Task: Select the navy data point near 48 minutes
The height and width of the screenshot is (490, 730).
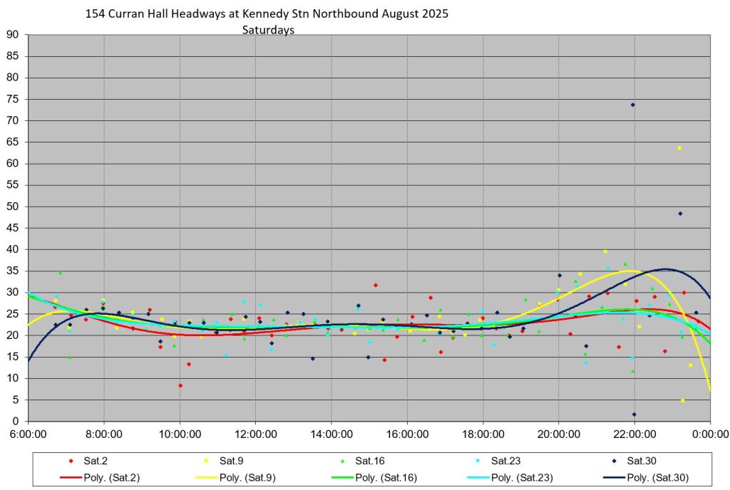Action: (x=680, y=214)
